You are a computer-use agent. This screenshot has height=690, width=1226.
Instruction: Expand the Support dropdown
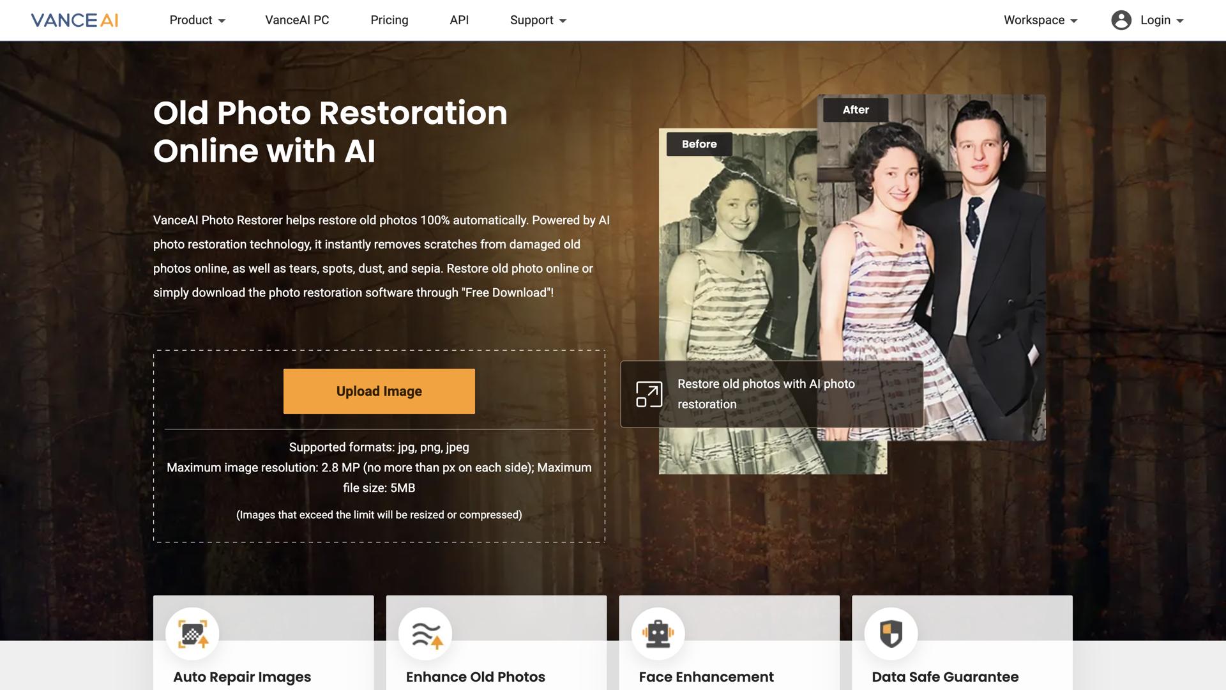537,20
